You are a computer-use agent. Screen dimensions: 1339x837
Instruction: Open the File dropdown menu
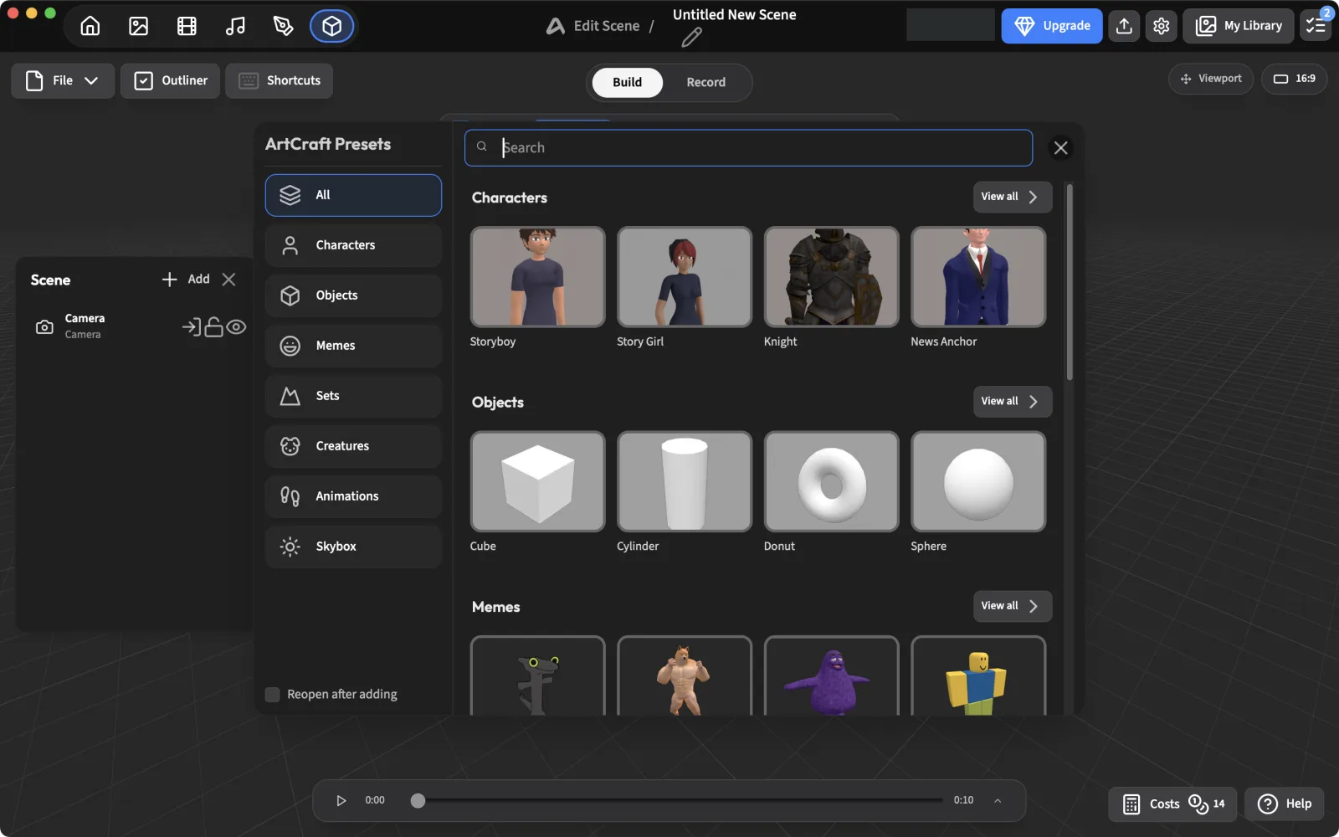pos(63,80)
